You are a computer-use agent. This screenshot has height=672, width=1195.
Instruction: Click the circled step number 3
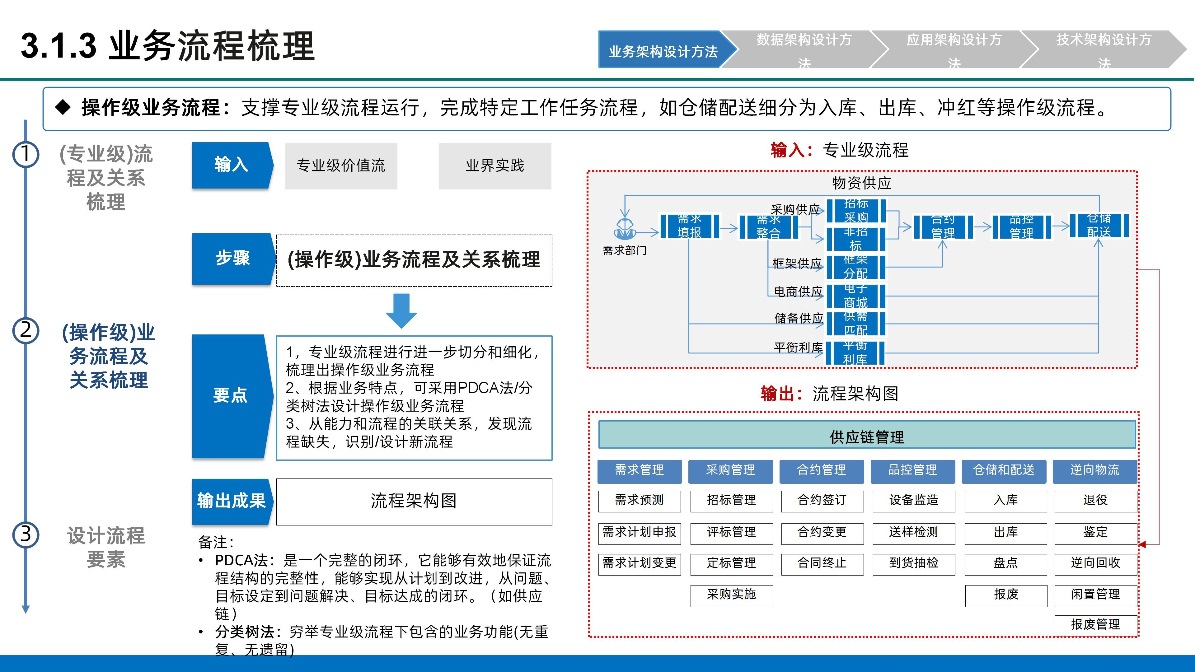pos(26,534)
